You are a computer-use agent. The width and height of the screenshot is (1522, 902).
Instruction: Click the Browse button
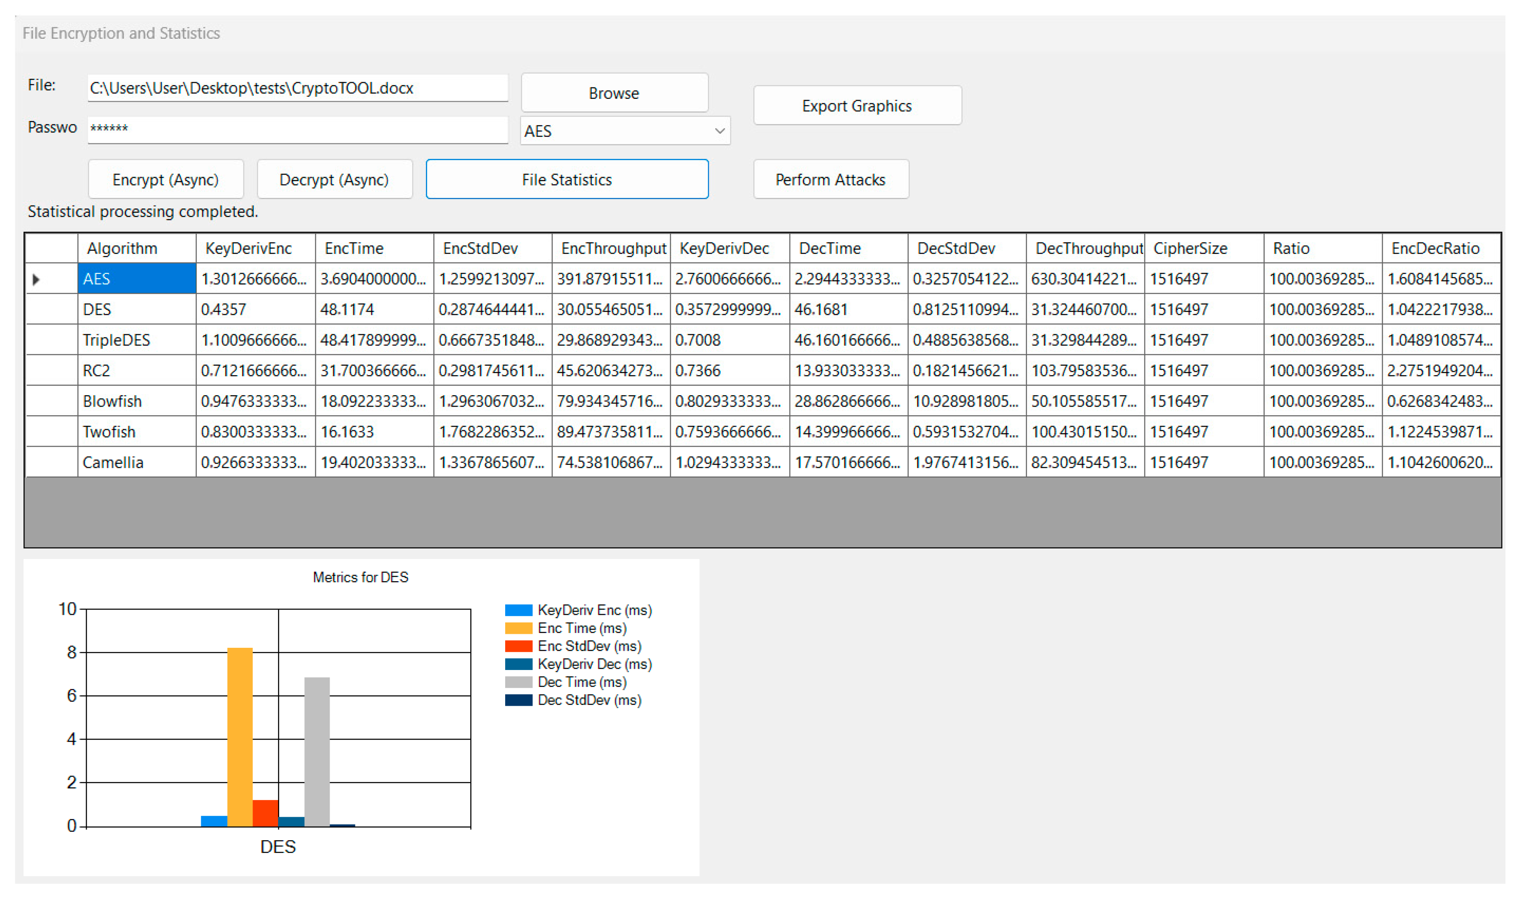[x=614, y=93]
